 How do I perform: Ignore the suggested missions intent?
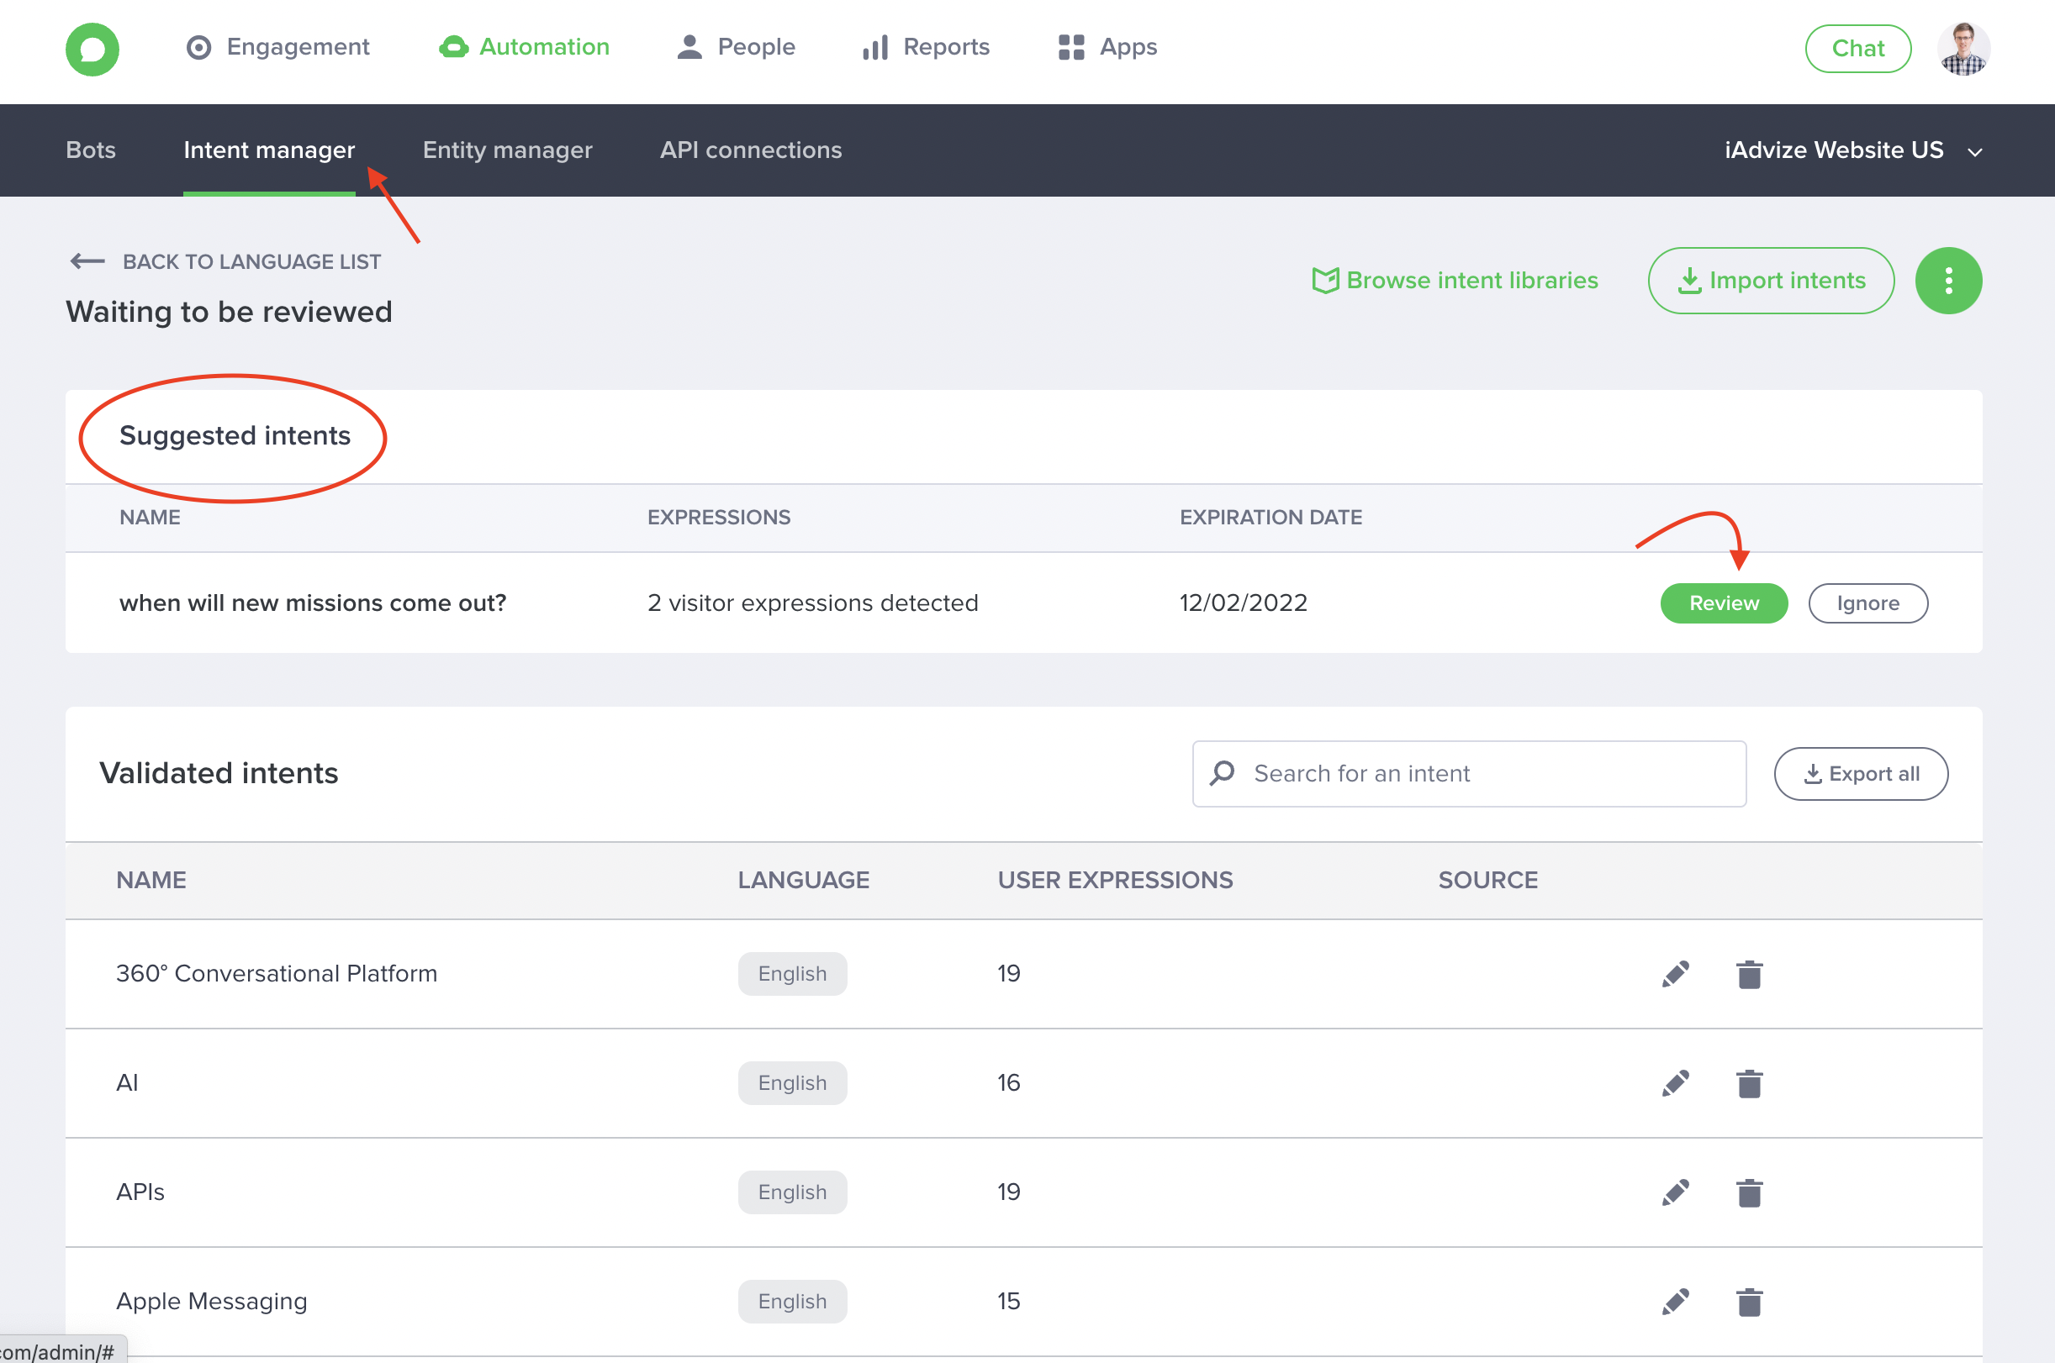[1867, 603]
